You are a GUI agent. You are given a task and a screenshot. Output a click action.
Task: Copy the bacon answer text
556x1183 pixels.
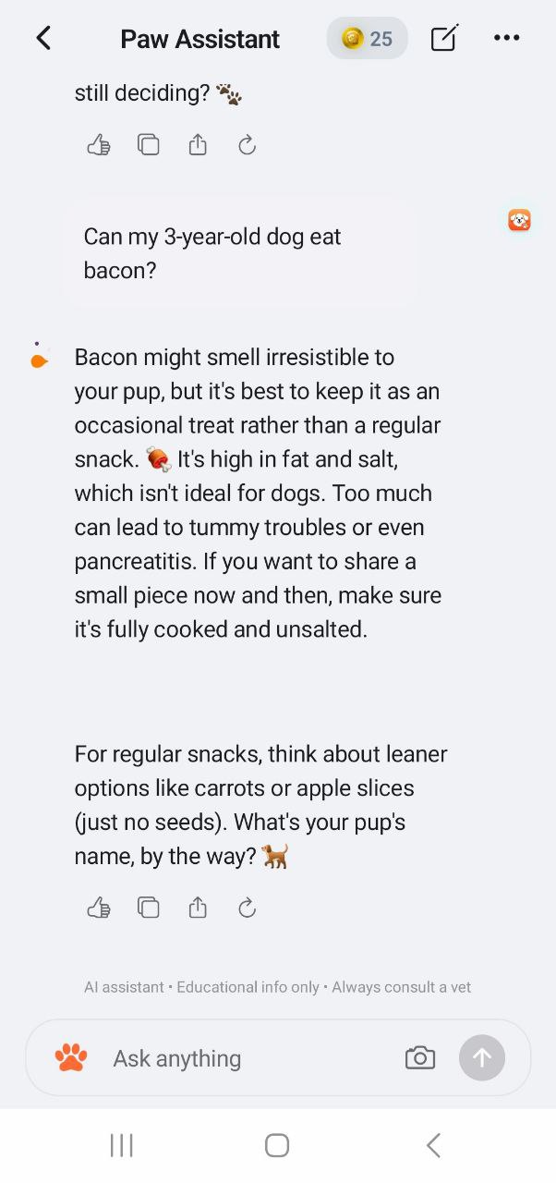point(148,909)
